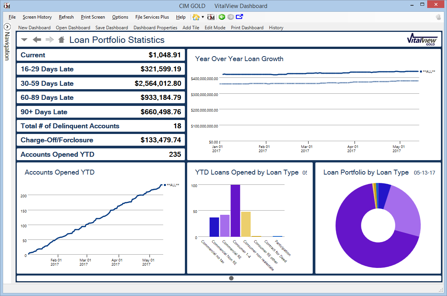447x296 pixels.
Task: Click the **ALL** legend in loan growth chart
Action: [427, 72]
